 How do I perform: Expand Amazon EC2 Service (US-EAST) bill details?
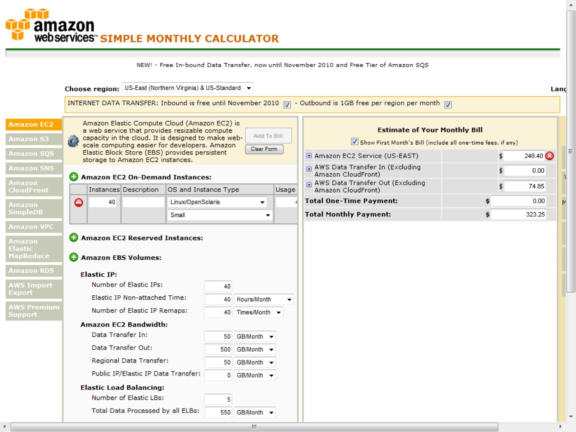tap(309, 156)
